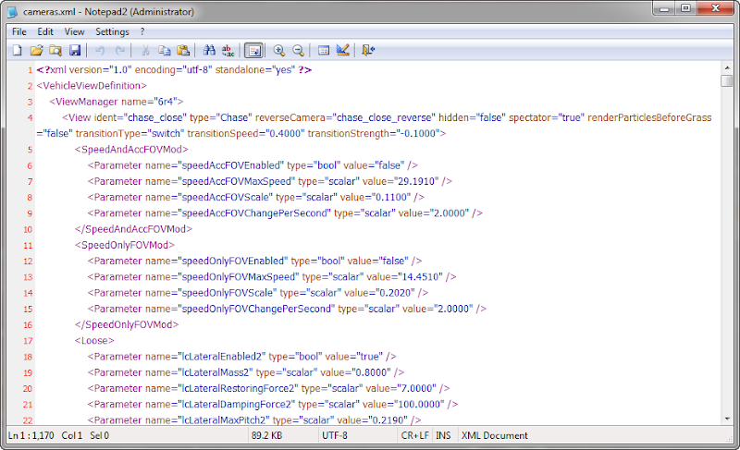Click the closing </SpeedOnlyFOVMod> tag
This screenshot has height=450, width=740.
click(x=127, y=324)
